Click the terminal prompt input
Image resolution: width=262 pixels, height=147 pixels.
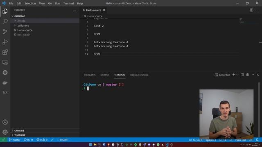88,89
